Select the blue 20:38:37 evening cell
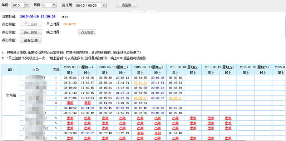The width and height of the screenshot is (286, 141). tap(158, 98)
